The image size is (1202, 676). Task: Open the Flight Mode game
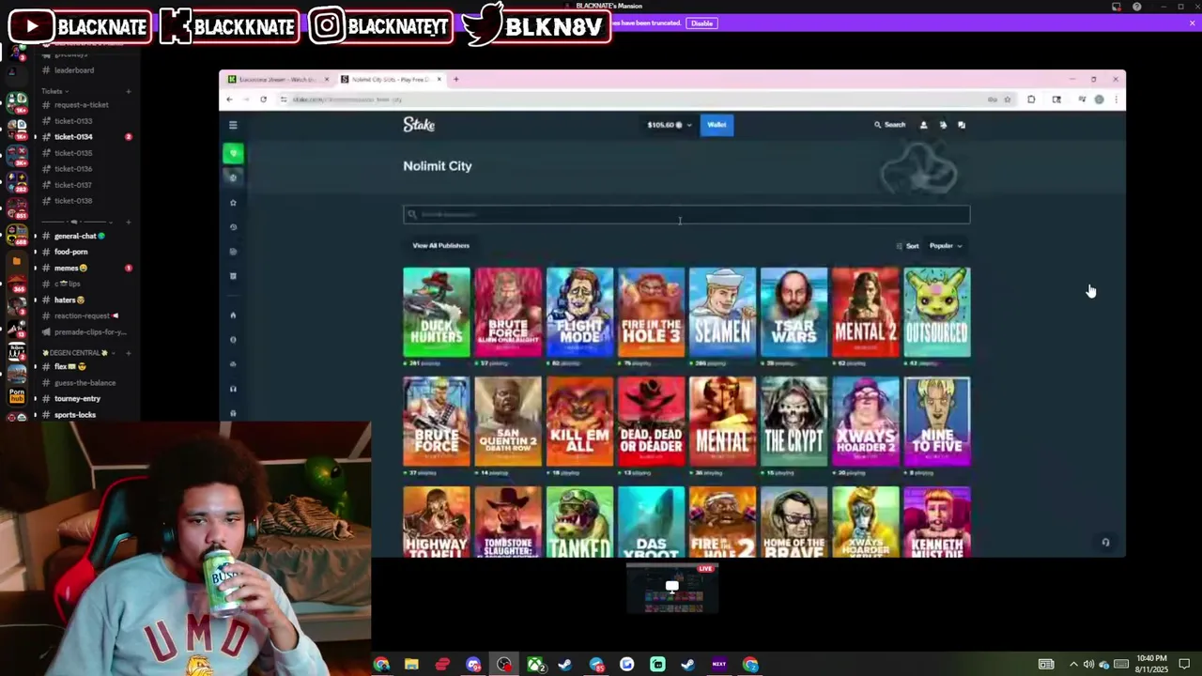[x=579, y=313]
